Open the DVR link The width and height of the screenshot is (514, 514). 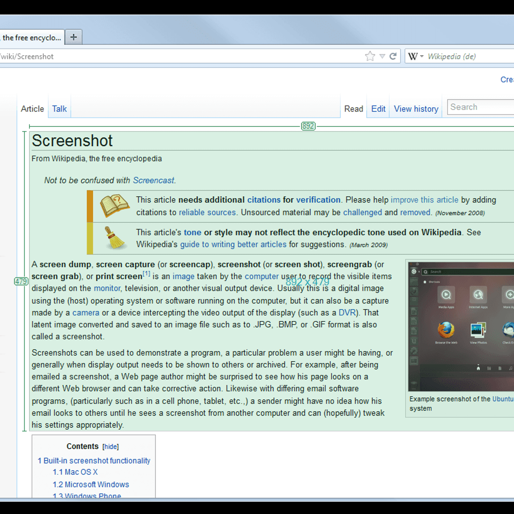[347, 313]
